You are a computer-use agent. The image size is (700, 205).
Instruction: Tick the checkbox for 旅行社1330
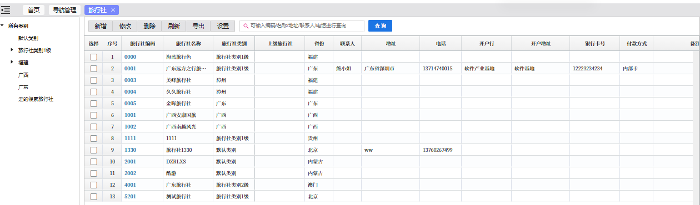(94, 150)
